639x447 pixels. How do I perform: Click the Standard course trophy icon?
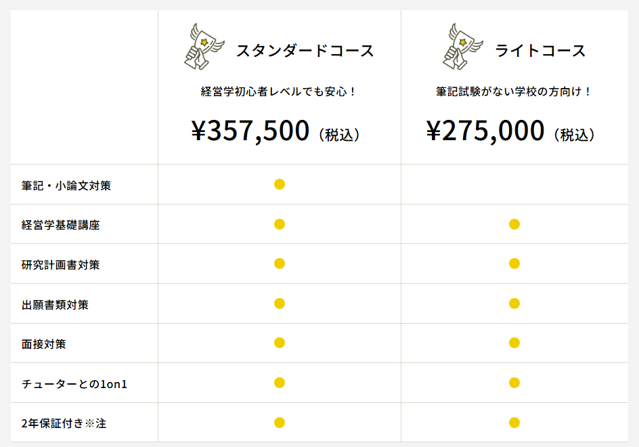click(x=204, y=47)
